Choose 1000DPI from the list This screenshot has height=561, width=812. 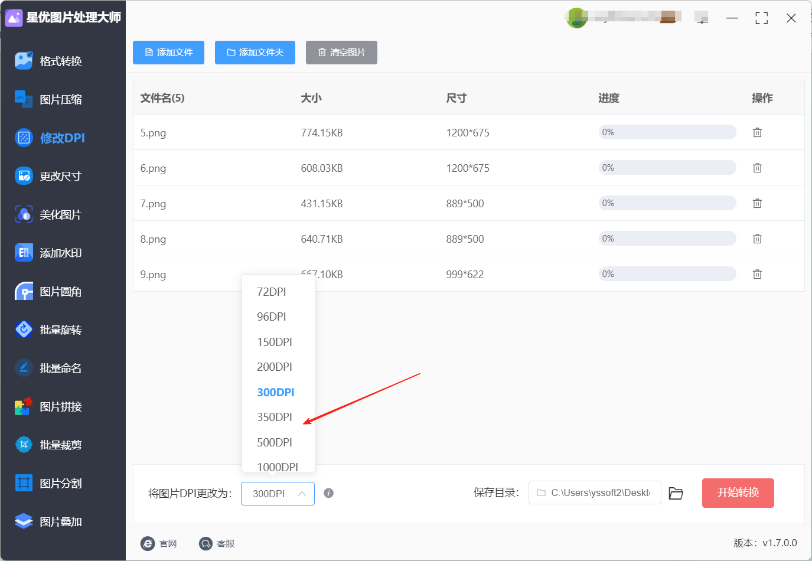tap(278, 467)
